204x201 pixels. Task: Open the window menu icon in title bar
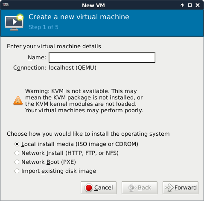click(6, 5)
